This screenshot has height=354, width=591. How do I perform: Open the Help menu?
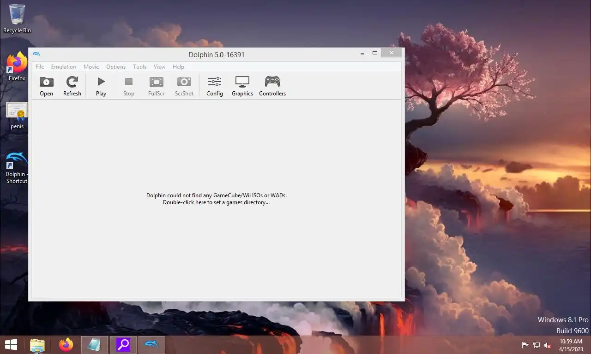pyautogui.click(x=178, y=67)
